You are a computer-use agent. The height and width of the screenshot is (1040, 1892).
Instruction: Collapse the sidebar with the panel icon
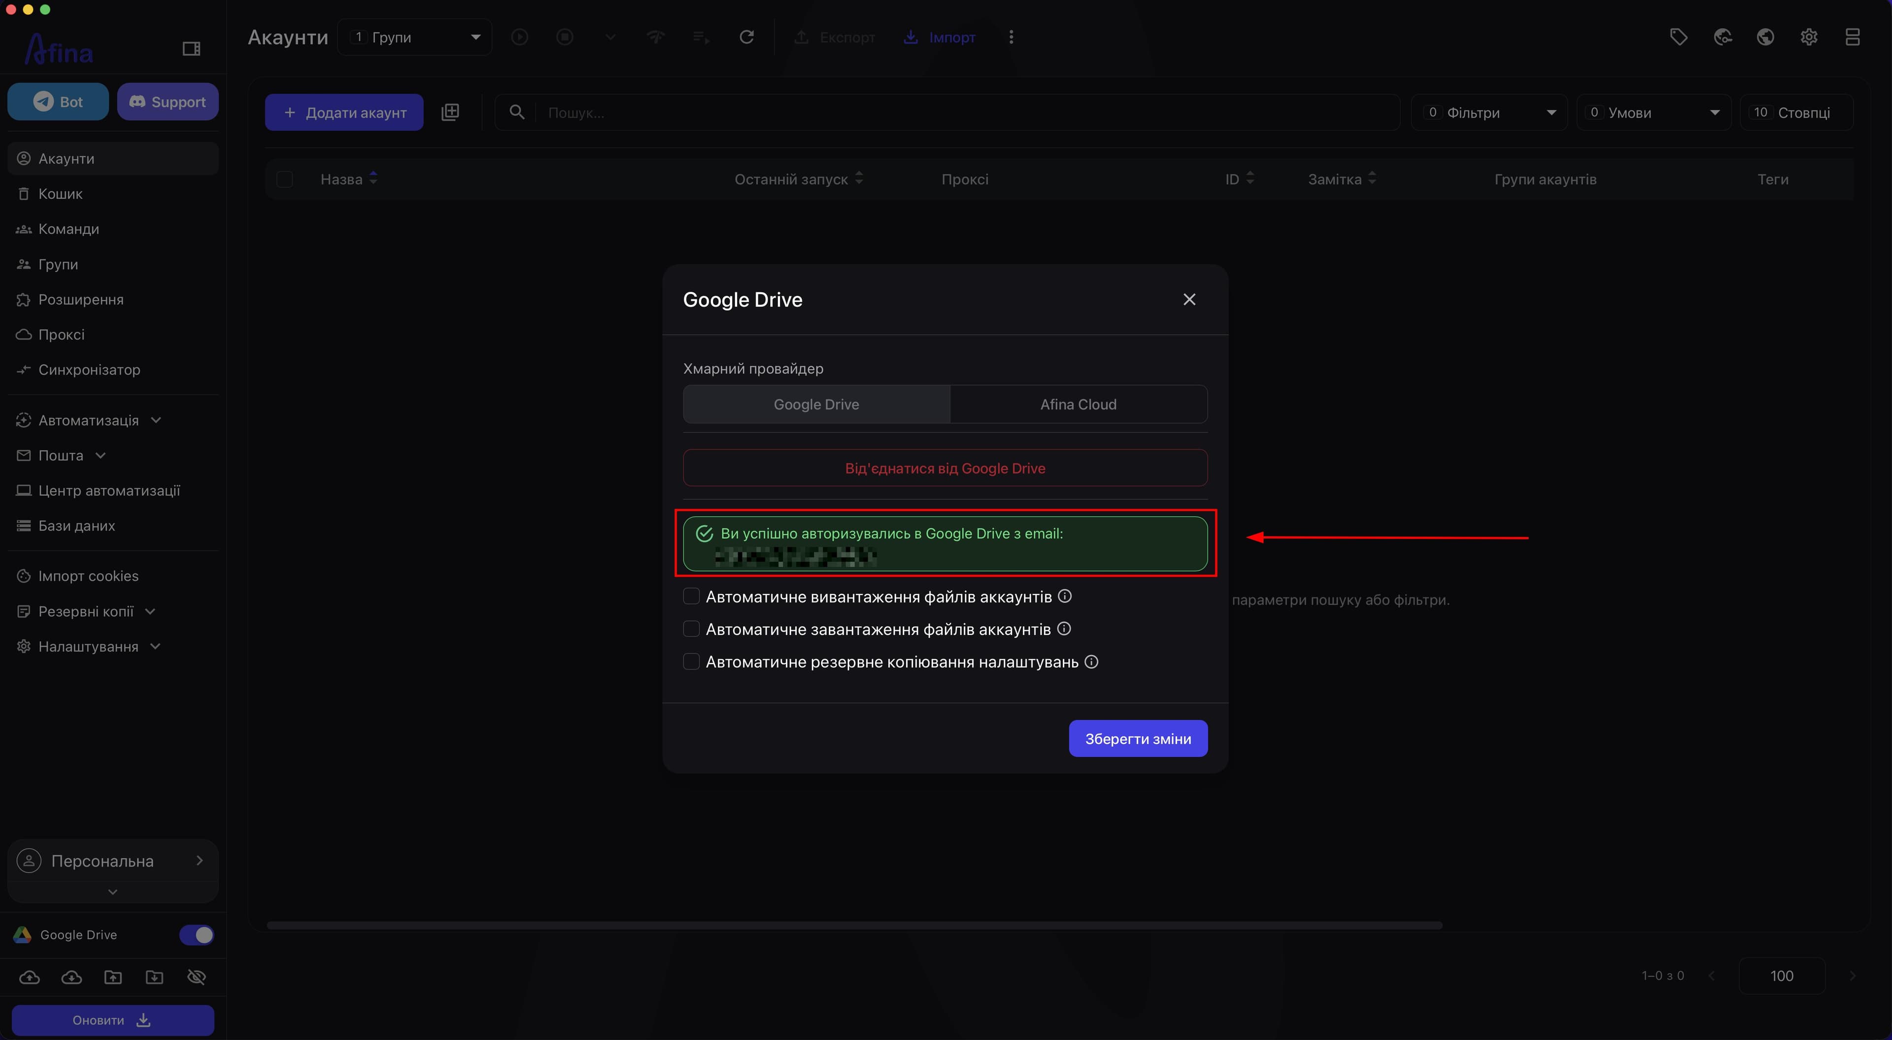pos(191,48)
